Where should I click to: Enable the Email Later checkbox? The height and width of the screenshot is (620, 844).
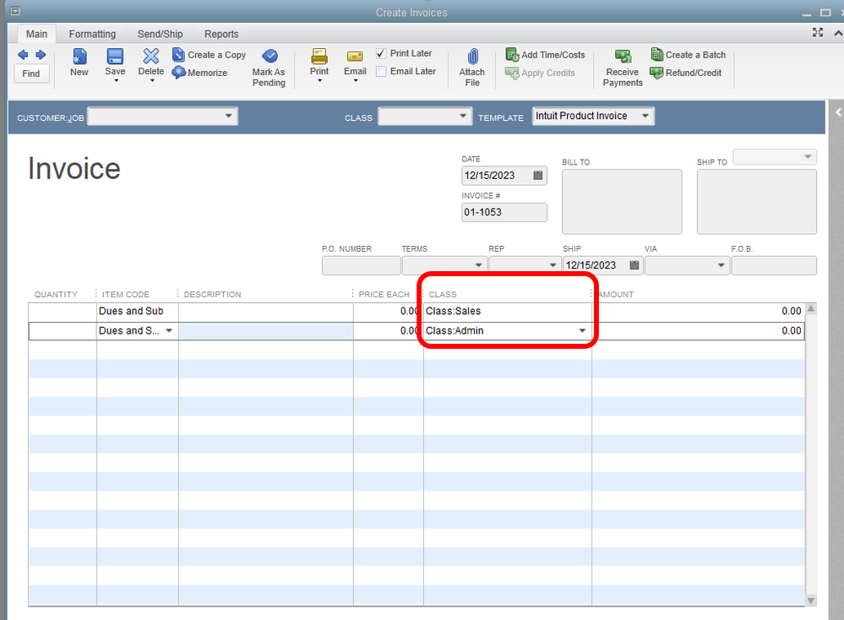381,72
